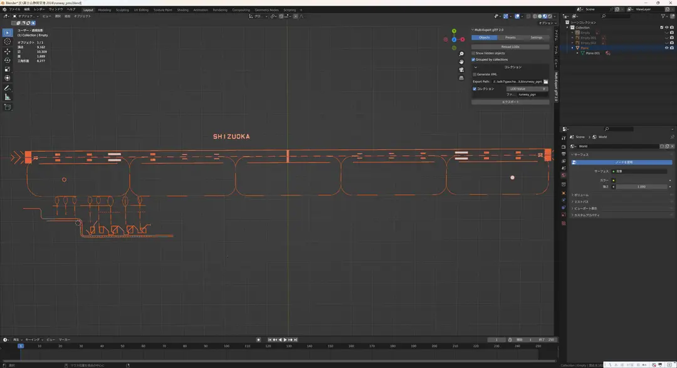This screenshot has width=677, height=368.
Task: Click the ノードを使用 button
Action: tap(622, 162)
